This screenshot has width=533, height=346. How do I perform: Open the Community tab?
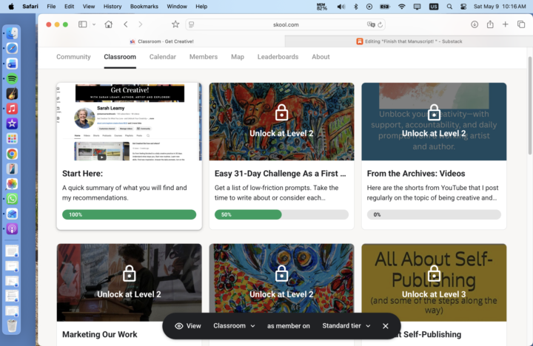[73, 57]
